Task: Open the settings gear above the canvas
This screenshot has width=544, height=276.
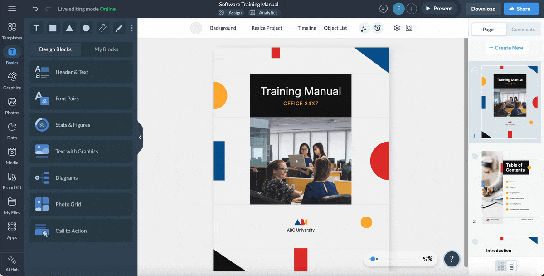Action: point(397,28)
